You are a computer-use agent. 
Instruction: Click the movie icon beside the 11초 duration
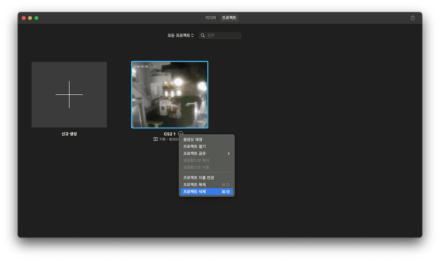click(x=156, y=139)
